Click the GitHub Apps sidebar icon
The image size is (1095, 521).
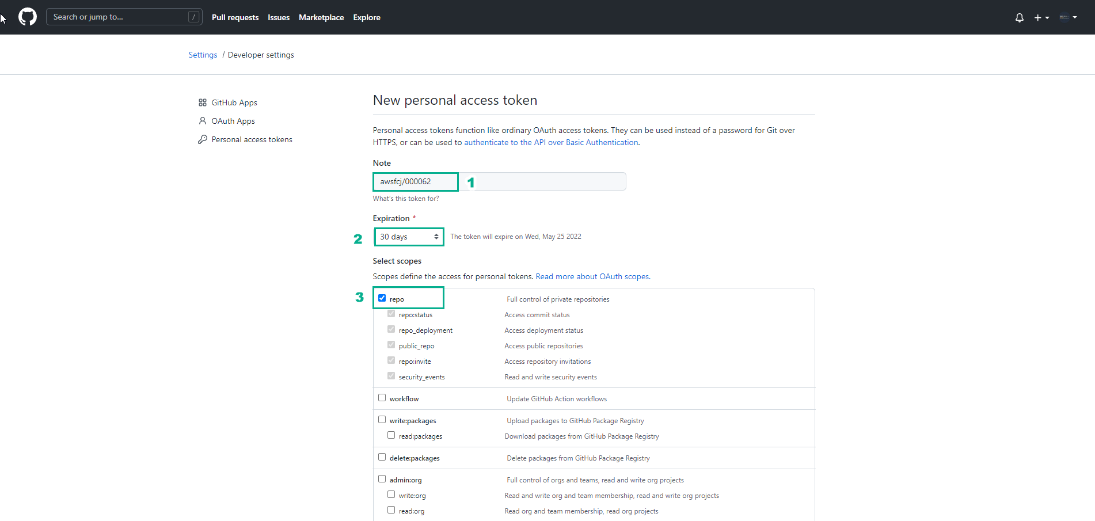203,102
